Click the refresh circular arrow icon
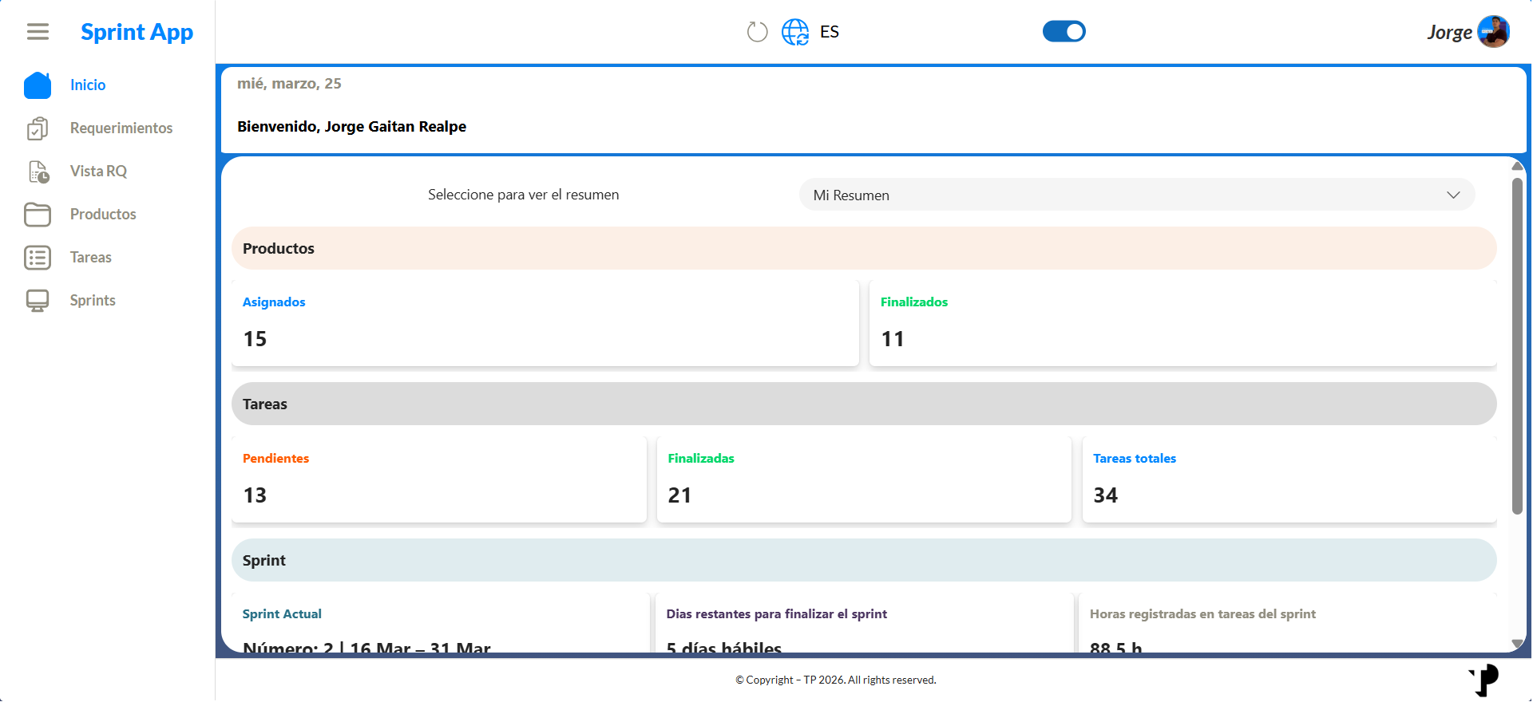The width and height of the screenshot is (1533, 702). click(x=757, y=32)
